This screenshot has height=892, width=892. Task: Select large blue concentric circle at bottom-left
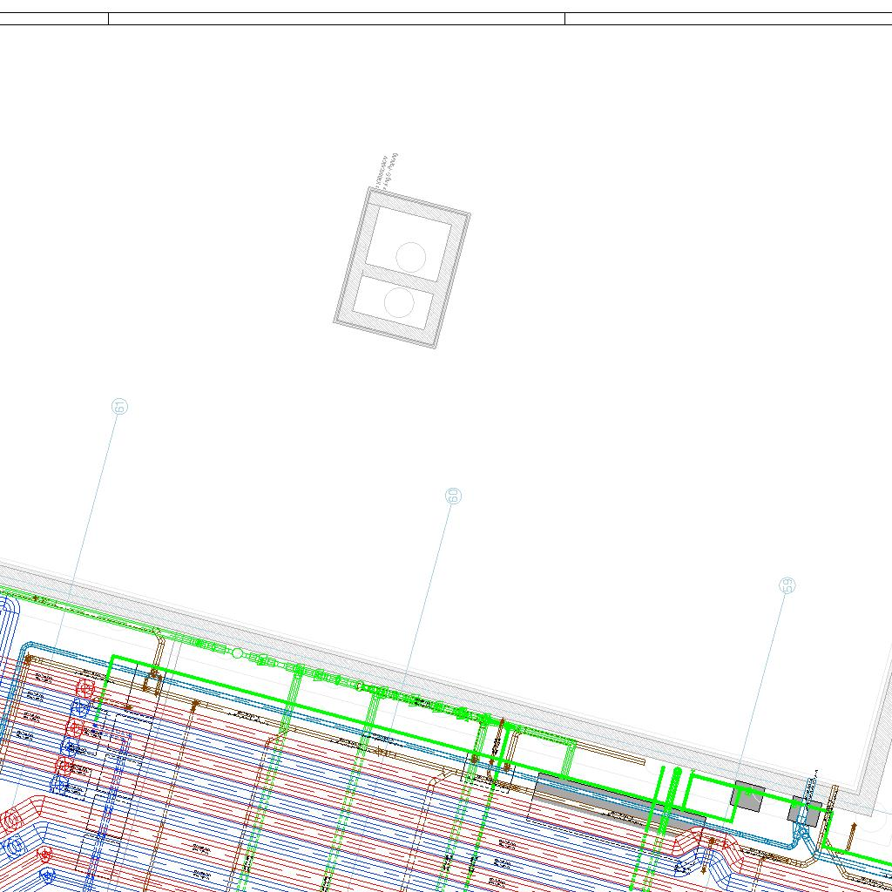click(x=12, y=846)
